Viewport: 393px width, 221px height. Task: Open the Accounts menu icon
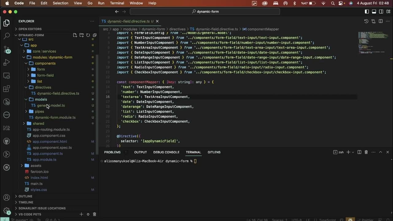coord(6,198)
